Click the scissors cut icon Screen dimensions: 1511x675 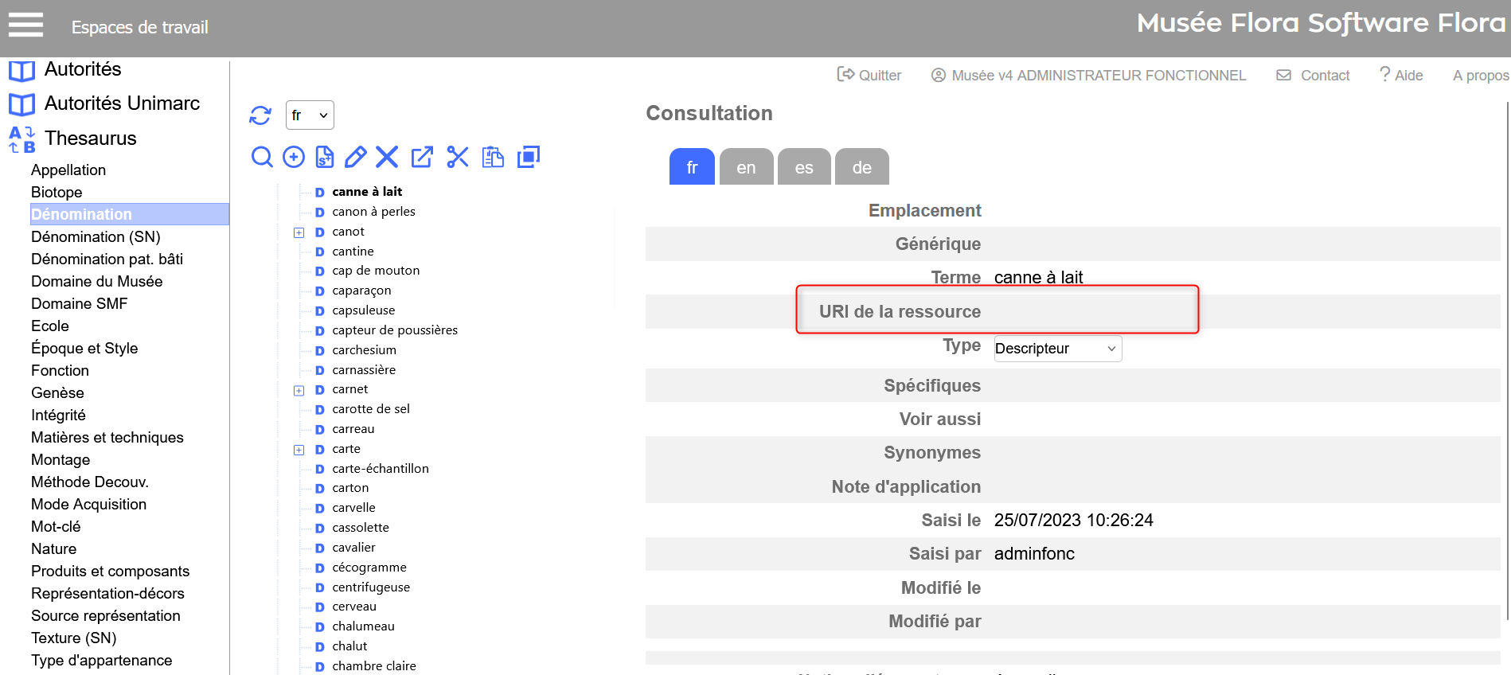[x=458, y=157]
